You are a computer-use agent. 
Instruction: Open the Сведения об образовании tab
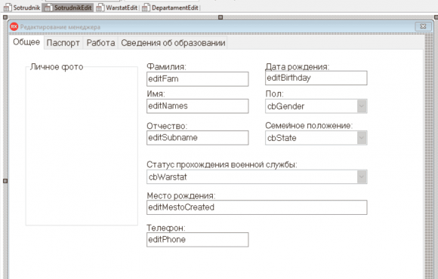tap(173, 43)
